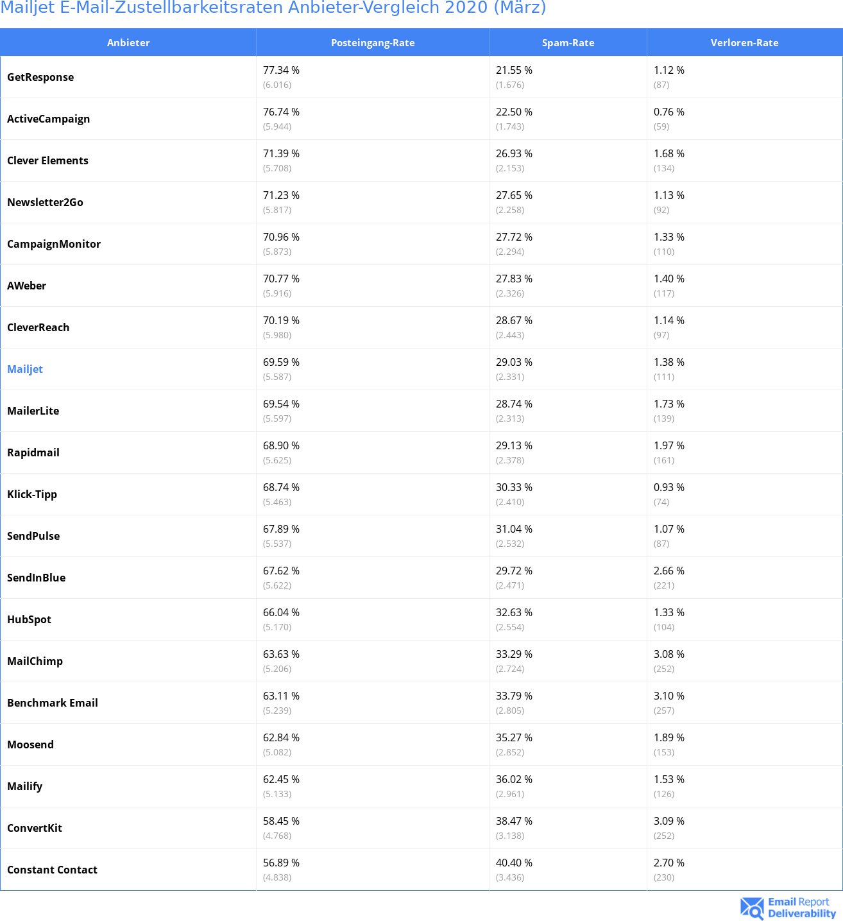This screenshot has height=921, width=843.
Task: Click the Newsletter2Go row label
Action: (x=45, y=202)
